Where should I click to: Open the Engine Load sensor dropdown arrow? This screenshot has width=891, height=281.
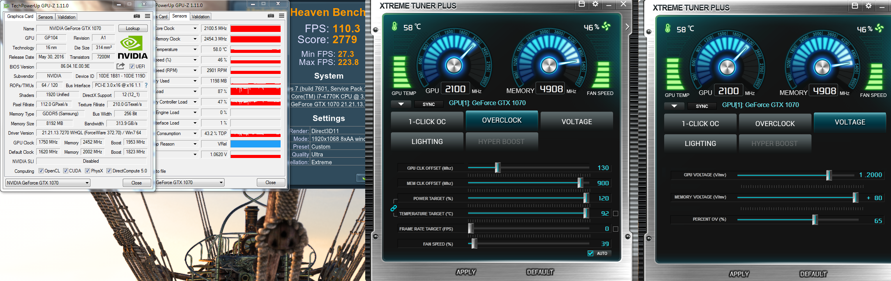[x=195, y=112]
